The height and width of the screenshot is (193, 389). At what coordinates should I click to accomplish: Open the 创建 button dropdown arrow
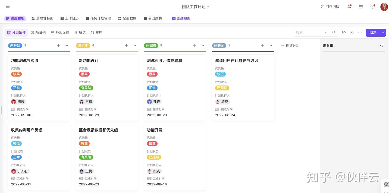[x=383, y=32]
